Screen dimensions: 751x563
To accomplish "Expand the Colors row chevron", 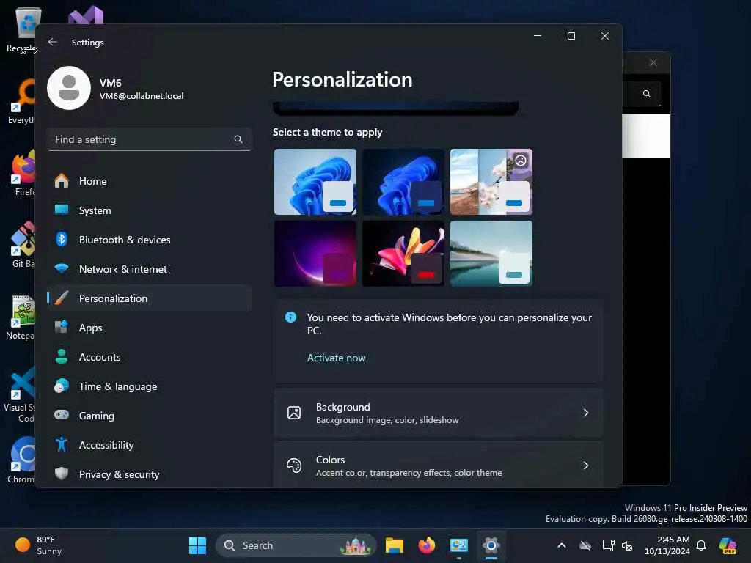I will 585,466.
